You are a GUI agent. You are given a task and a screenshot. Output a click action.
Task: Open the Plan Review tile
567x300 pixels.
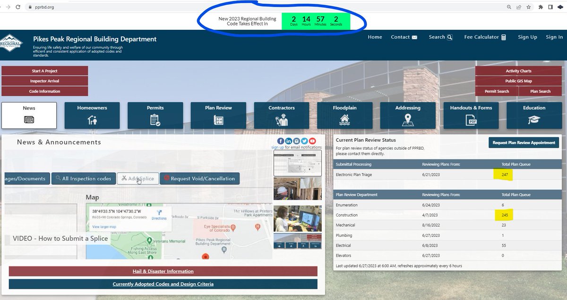pos(218,116)
